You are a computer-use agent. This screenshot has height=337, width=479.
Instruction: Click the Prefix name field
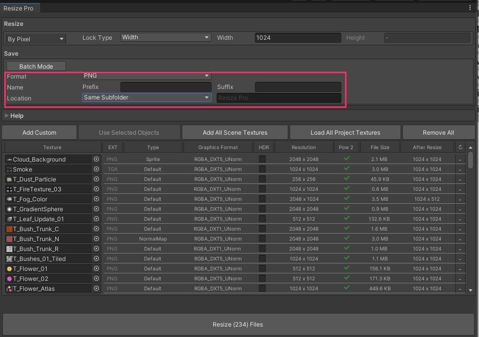pos(166,87)
